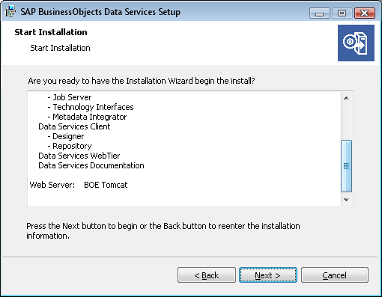This screenshot has width=382, height=297.
Task: Click the 'Web Server:' label
Action: click(x=52, y=185)
